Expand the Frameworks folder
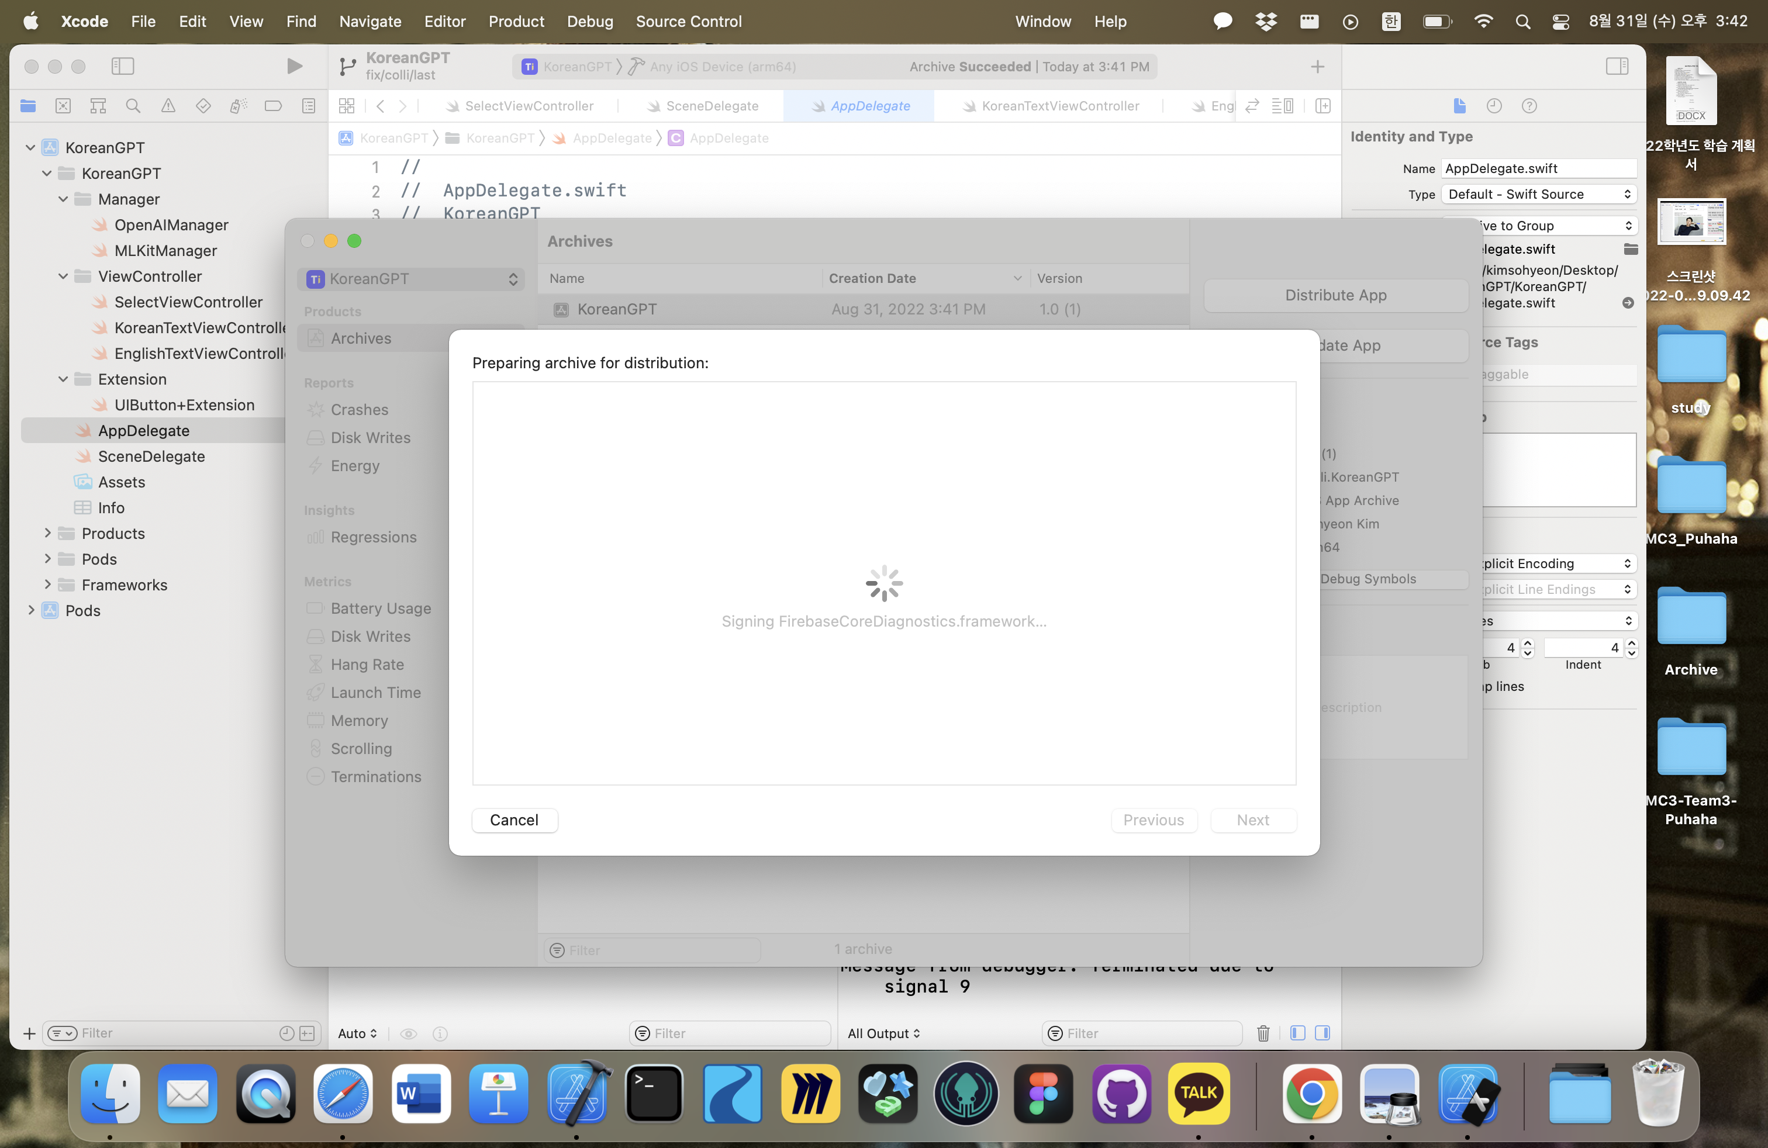 pos(47,585)
